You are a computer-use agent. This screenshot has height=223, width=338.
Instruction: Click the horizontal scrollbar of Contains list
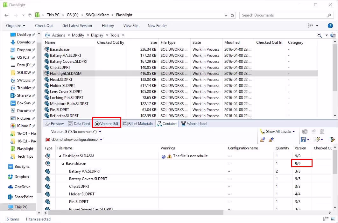[136, 213]
